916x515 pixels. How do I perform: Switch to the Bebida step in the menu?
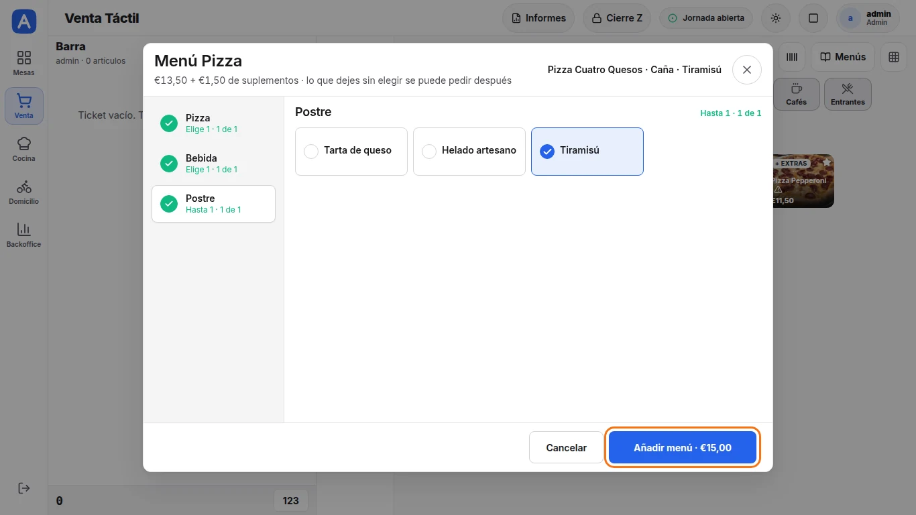[213, 164]
